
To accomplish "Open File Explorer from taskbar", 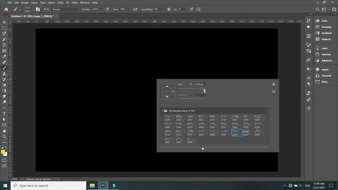I will [92, 185].
